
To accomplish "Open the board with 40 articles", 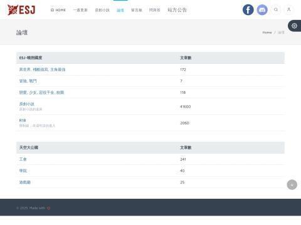I will pyautogui.click(x=23, y=171).
